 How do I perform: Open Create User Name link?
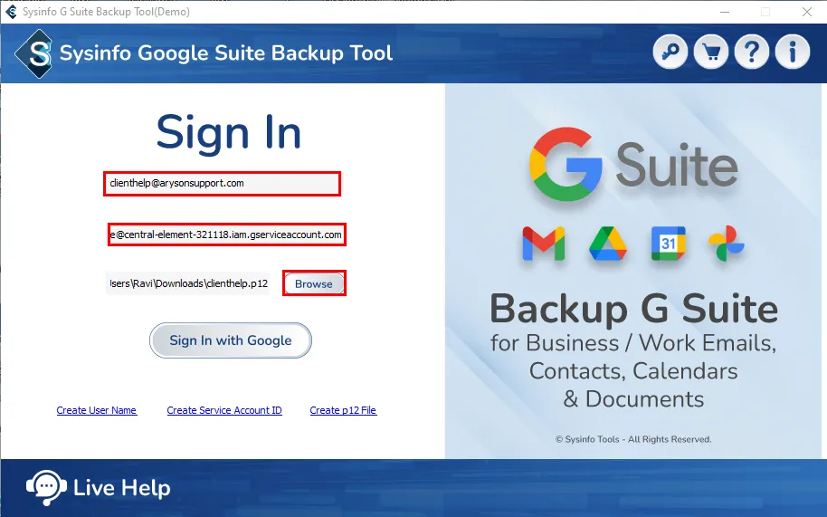click(97, 410)
